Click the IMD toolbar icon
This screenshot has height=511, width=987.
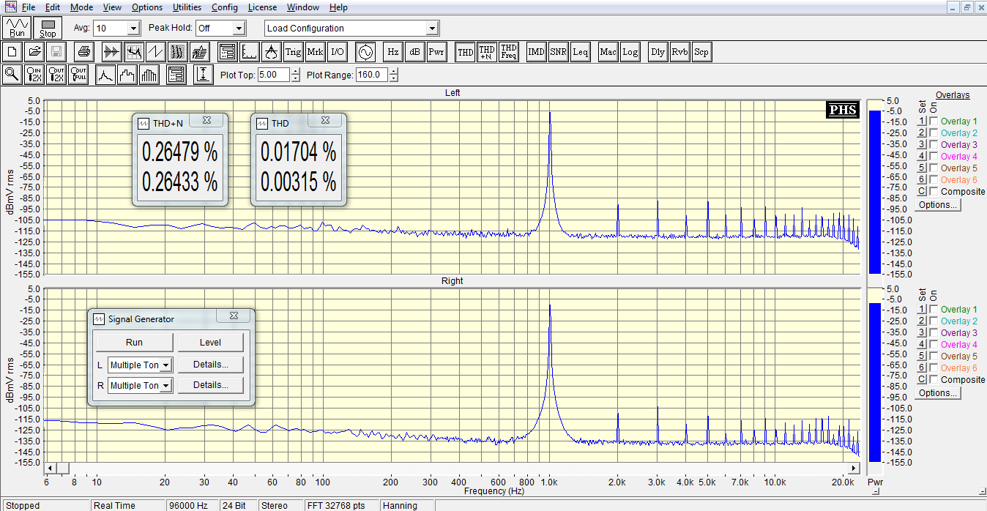[536, 52]
